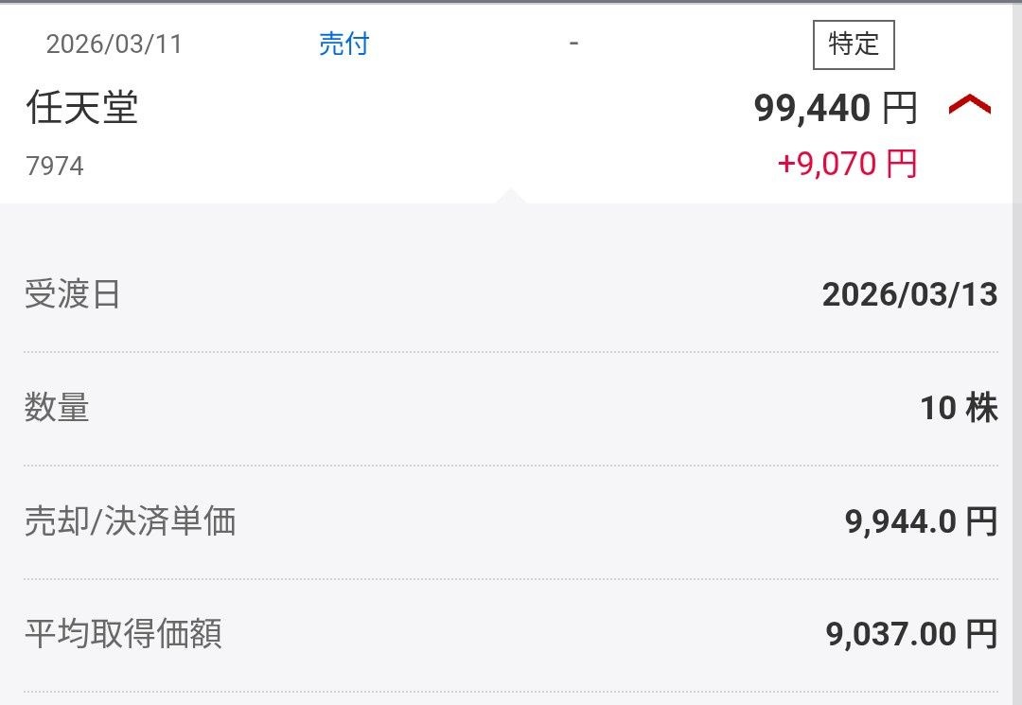Click the trade date 2026/03/11
1022x705 pixels.
[114, 44]
